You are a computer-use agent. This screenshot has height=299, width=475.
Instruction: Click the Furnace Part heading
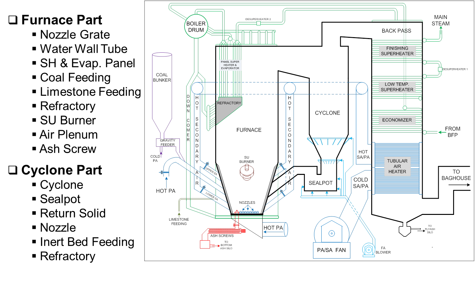(62, 20)
